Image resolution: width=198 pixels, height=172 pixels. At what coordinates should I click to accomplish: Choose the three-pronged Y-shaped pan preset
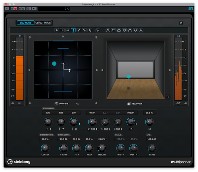[141, 30]
